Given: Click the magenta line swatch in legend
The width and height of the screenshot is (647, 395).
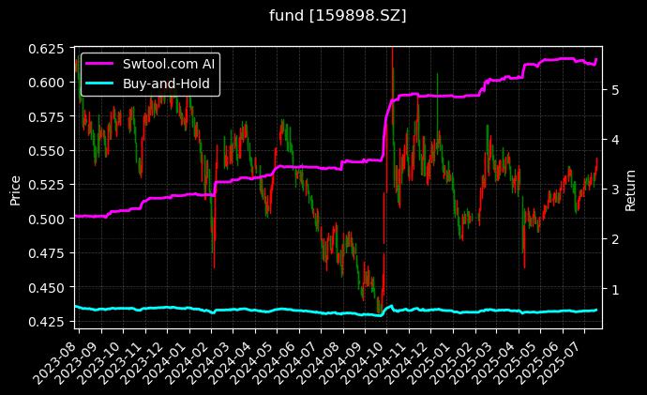Looking at the screenshot, I should pos(100,65).
